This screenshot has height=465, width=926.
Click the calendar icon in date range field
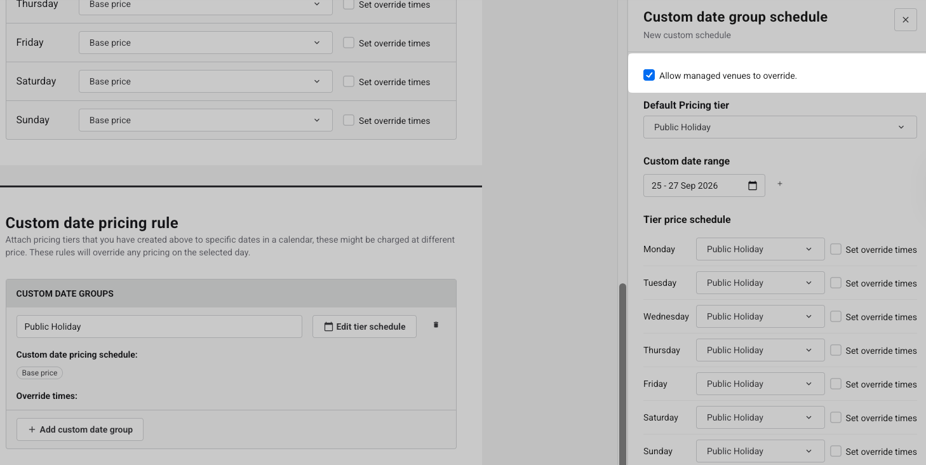point(753,185)
